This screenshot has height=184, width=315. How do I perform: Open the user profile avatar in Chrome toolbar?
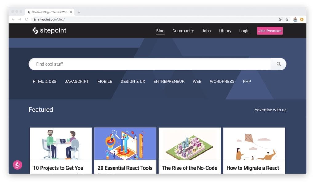pyautogui.click(x=295, y=19)
